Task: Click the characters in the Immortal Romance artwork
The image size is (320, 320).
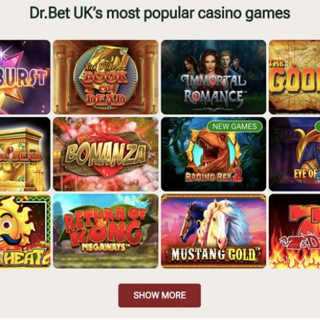Action: pyautogui.click(x=213, y=62)
